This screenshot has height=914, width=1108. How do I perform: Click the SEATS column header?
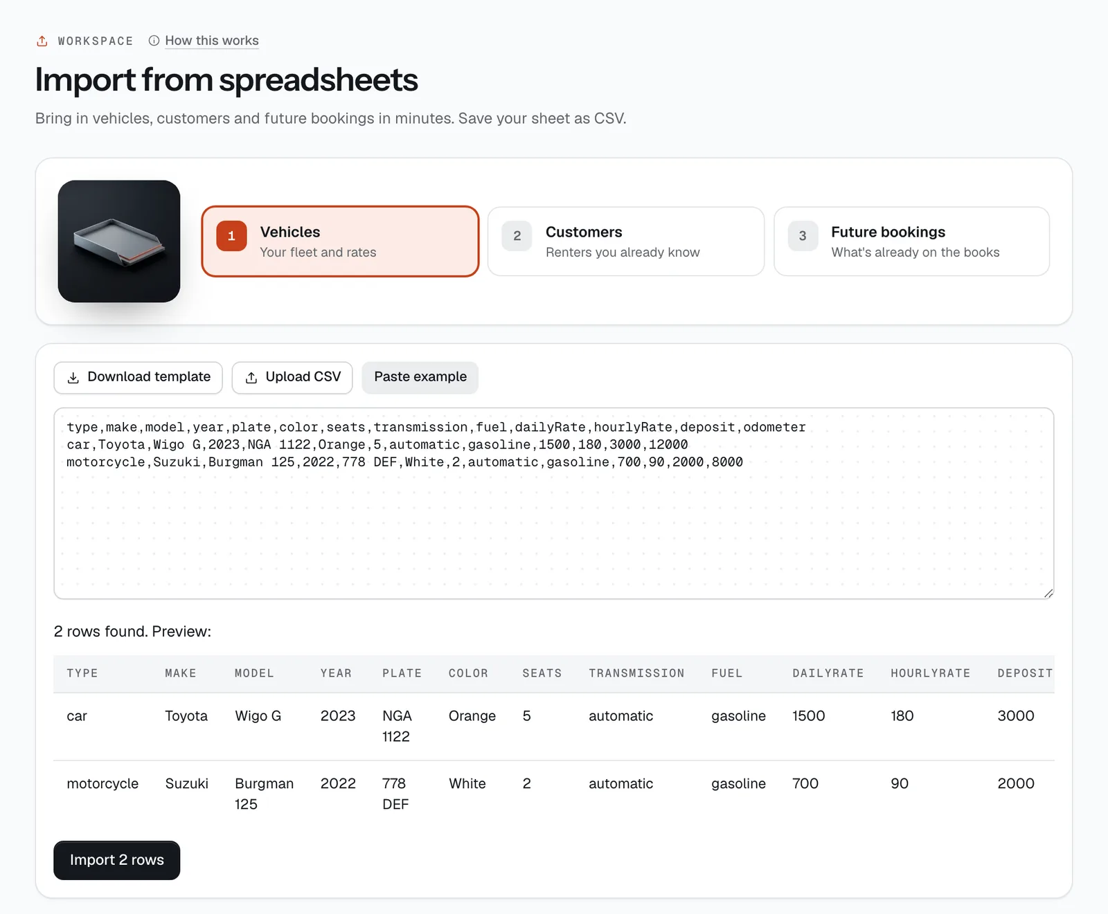point(542,673)
